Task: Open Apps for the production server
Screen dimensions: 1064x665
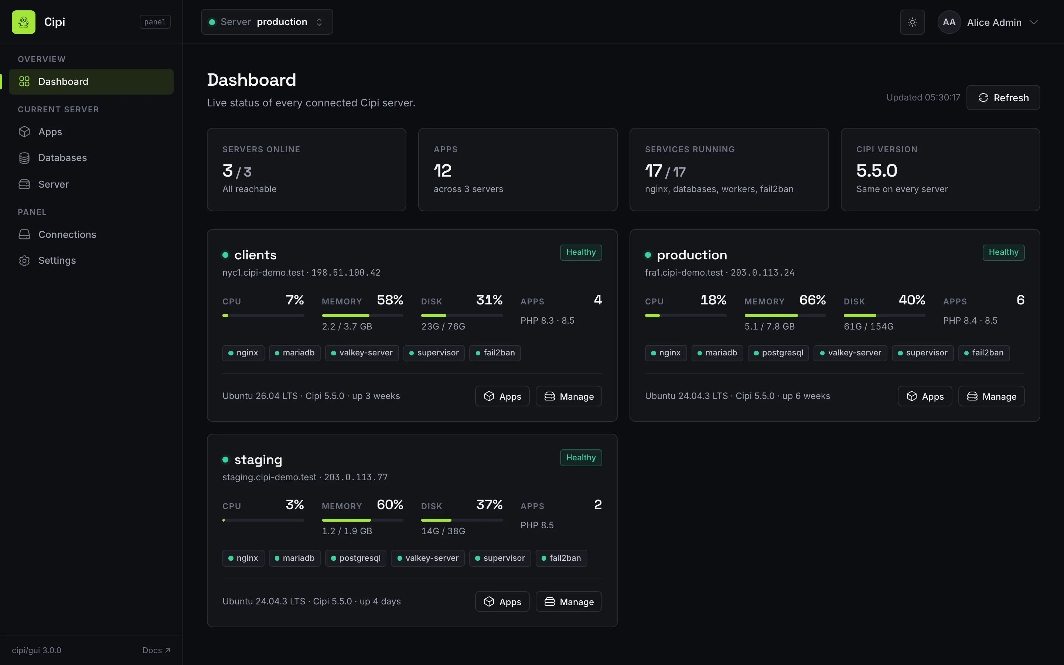Action: [925, 396]
